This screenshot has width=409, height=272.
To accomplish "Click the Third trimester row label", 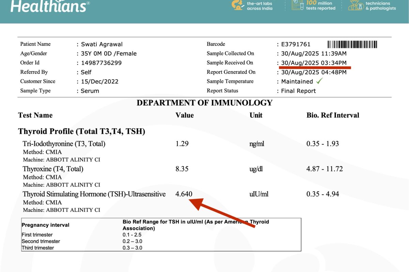I will (x=37, y=248).
